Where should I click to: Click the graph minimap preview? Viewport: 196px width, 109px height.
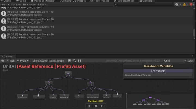[160, 101]
